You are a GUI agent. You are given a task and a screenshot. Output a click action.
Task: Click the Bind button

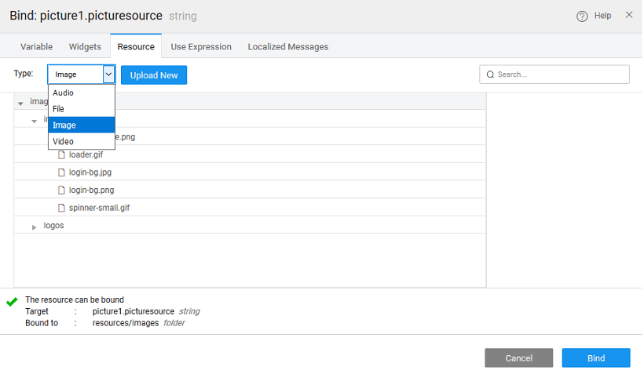596,358
